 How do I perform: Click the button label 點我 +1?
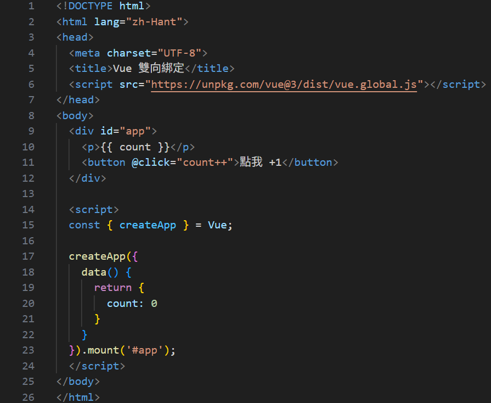[x=261, y=163]
